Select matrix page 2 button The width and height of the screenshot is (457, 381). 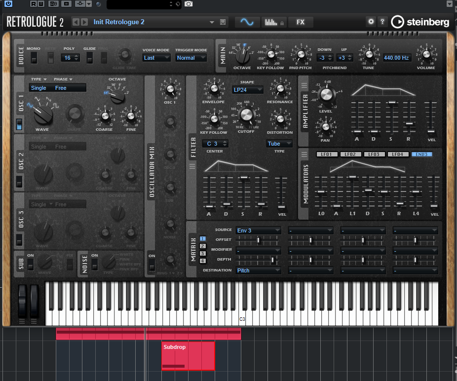click(202, 246)
